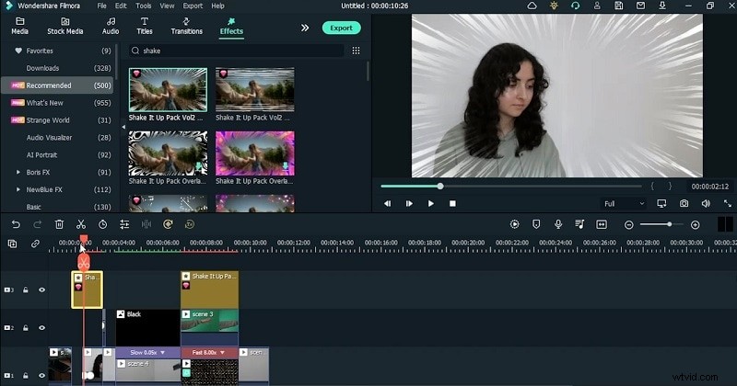Expand preview to fullscreen
The height and width of the screenshot is (386, 737).
pyautogui.click(x=728, y=203)
